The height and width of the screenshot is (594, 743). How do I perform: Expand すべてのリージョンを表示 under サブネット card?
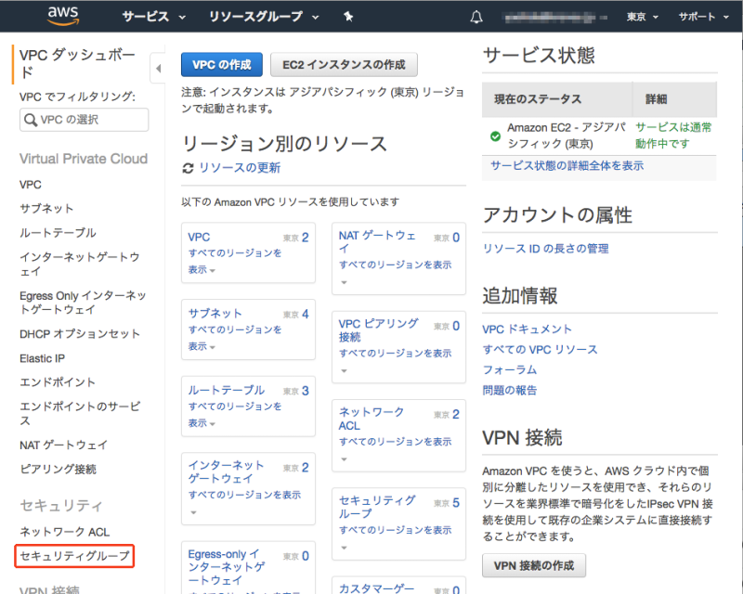click(235, 338)
